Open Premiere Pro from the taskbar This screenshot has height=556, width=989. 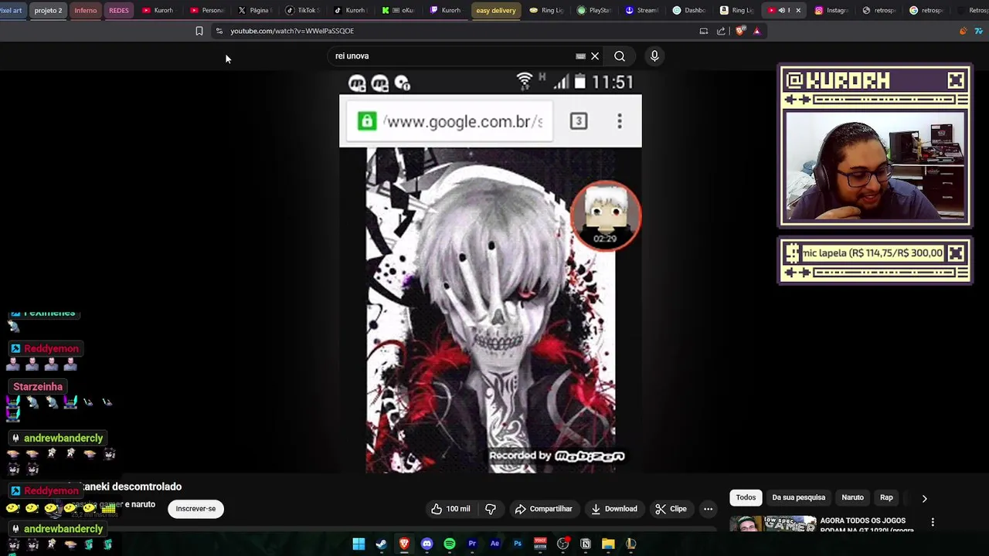click(x=472, y=544)
